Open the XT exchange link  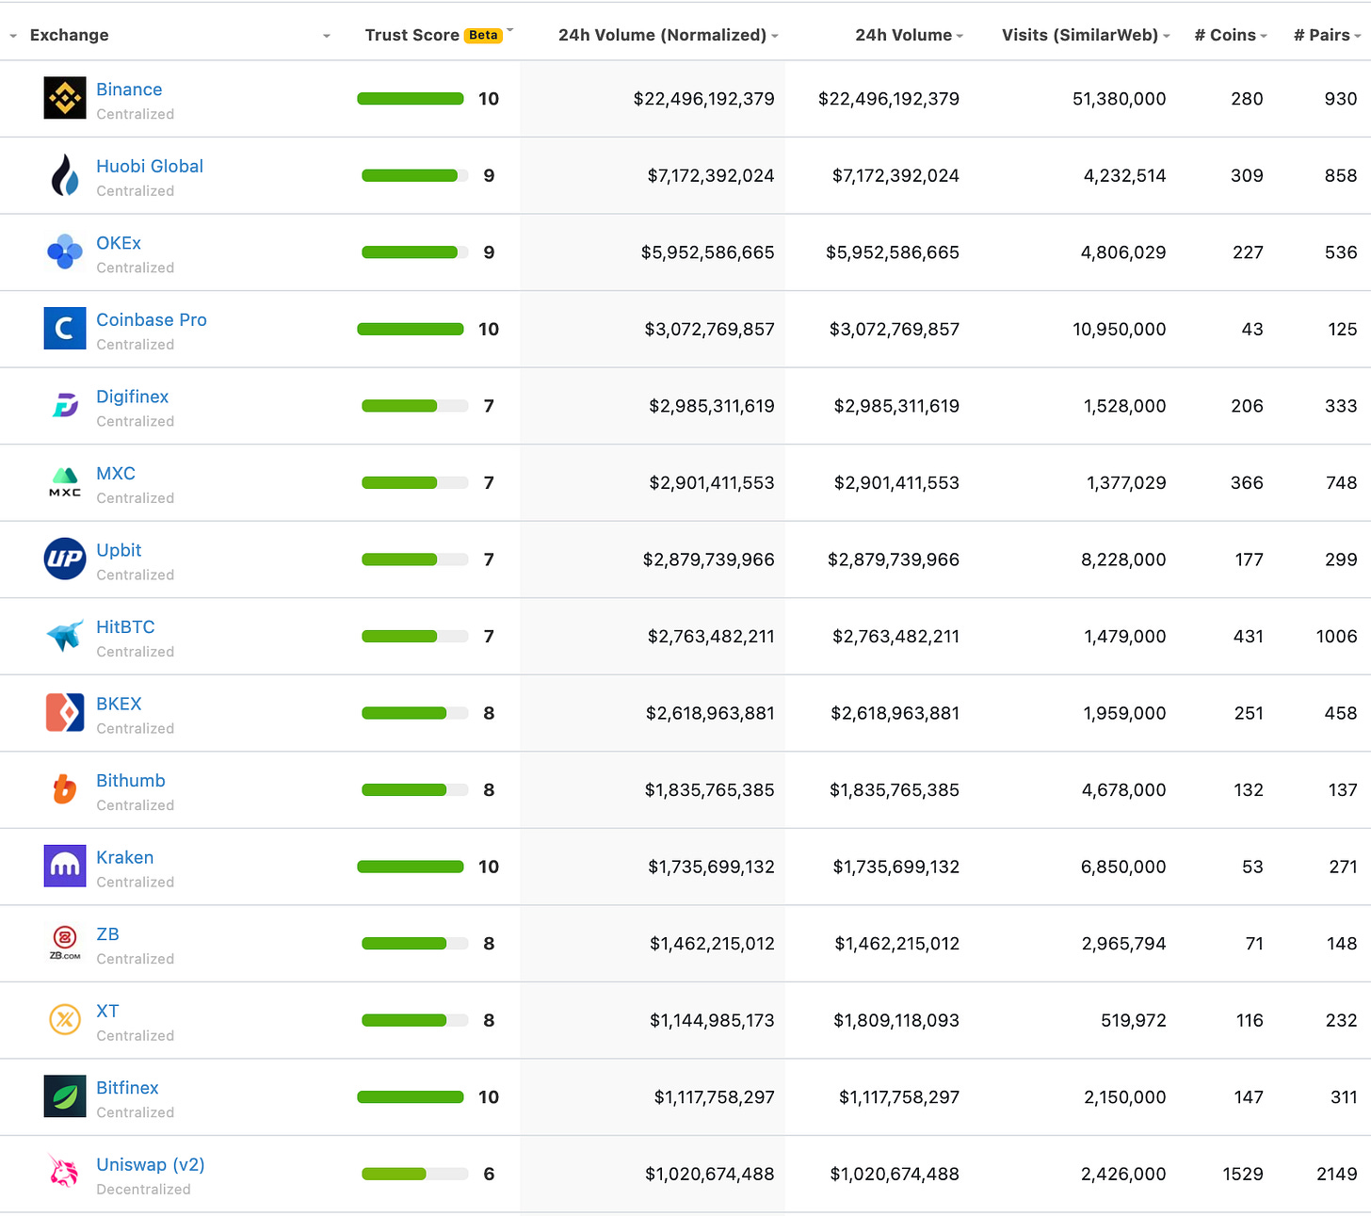107,1011
